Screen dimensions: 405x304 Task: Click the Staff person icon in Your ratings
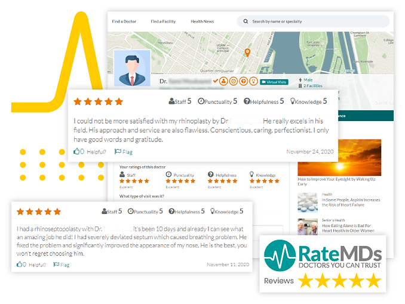(x=122, y=174)
